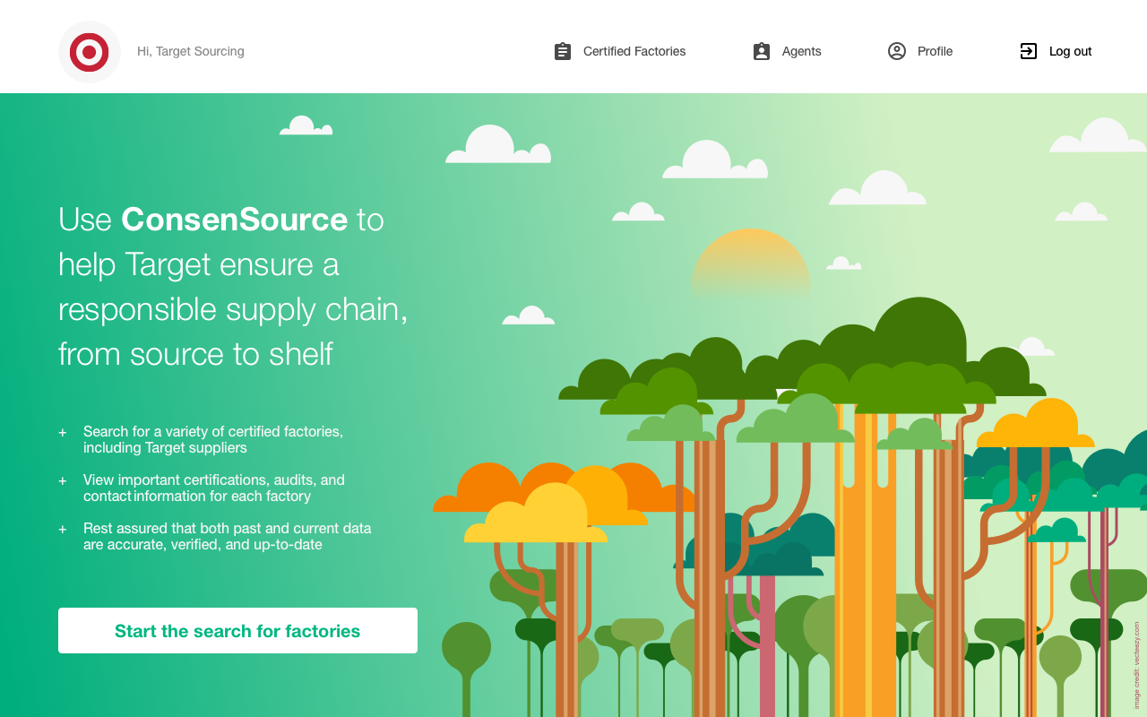
Task: Go to the Agents page
Action: tap(801, 51)
